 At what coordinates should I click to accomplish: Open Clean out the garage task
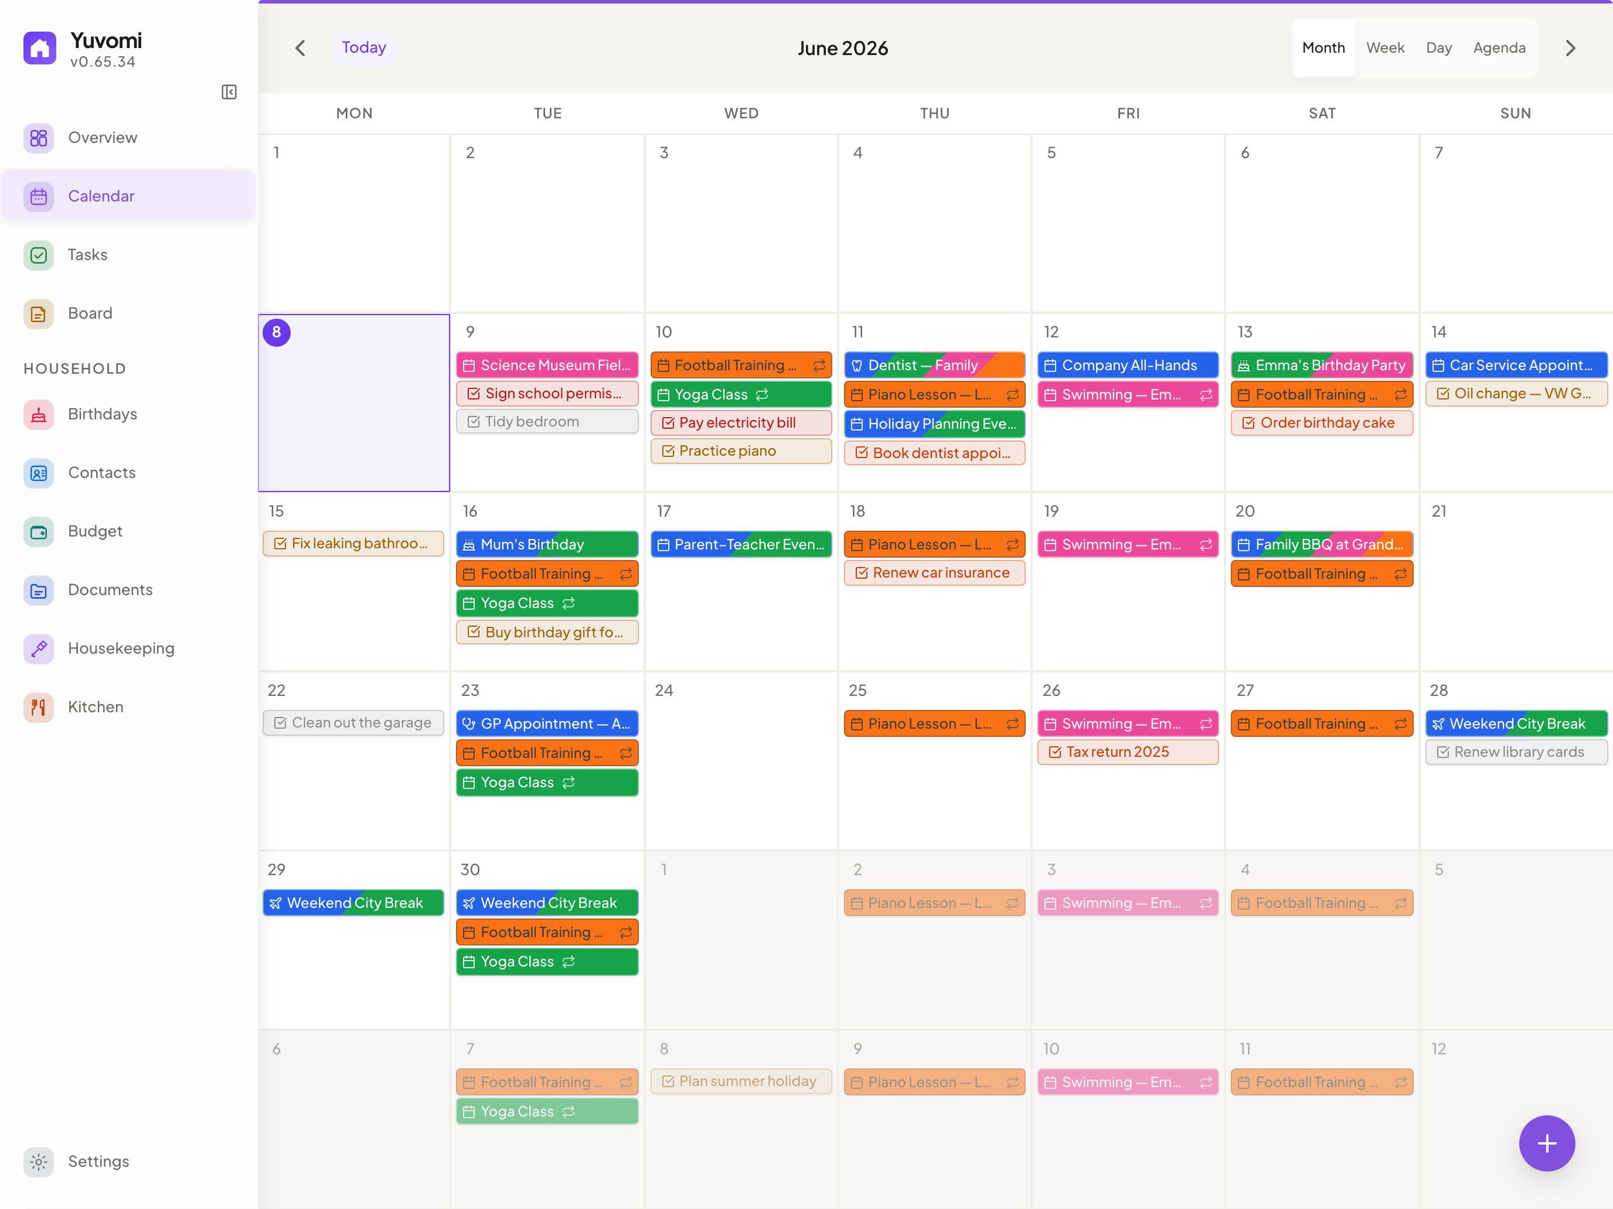tap(353, 723)
